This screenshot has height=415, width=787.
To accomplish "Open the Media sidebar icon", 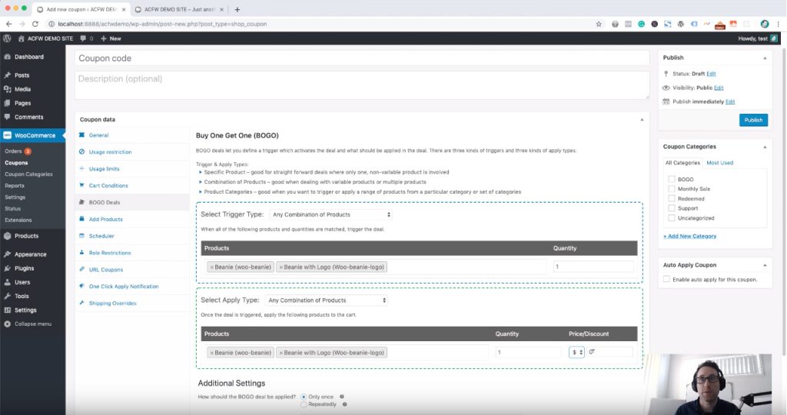I will point(7,89).
